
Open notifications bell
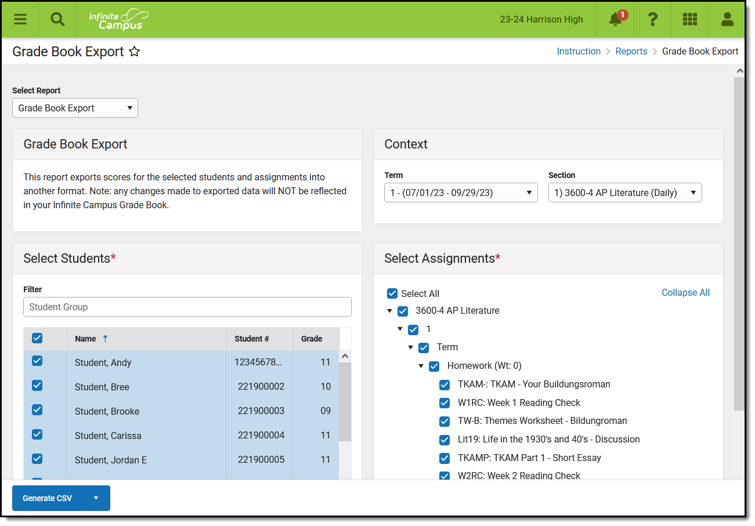pos(615,19)
